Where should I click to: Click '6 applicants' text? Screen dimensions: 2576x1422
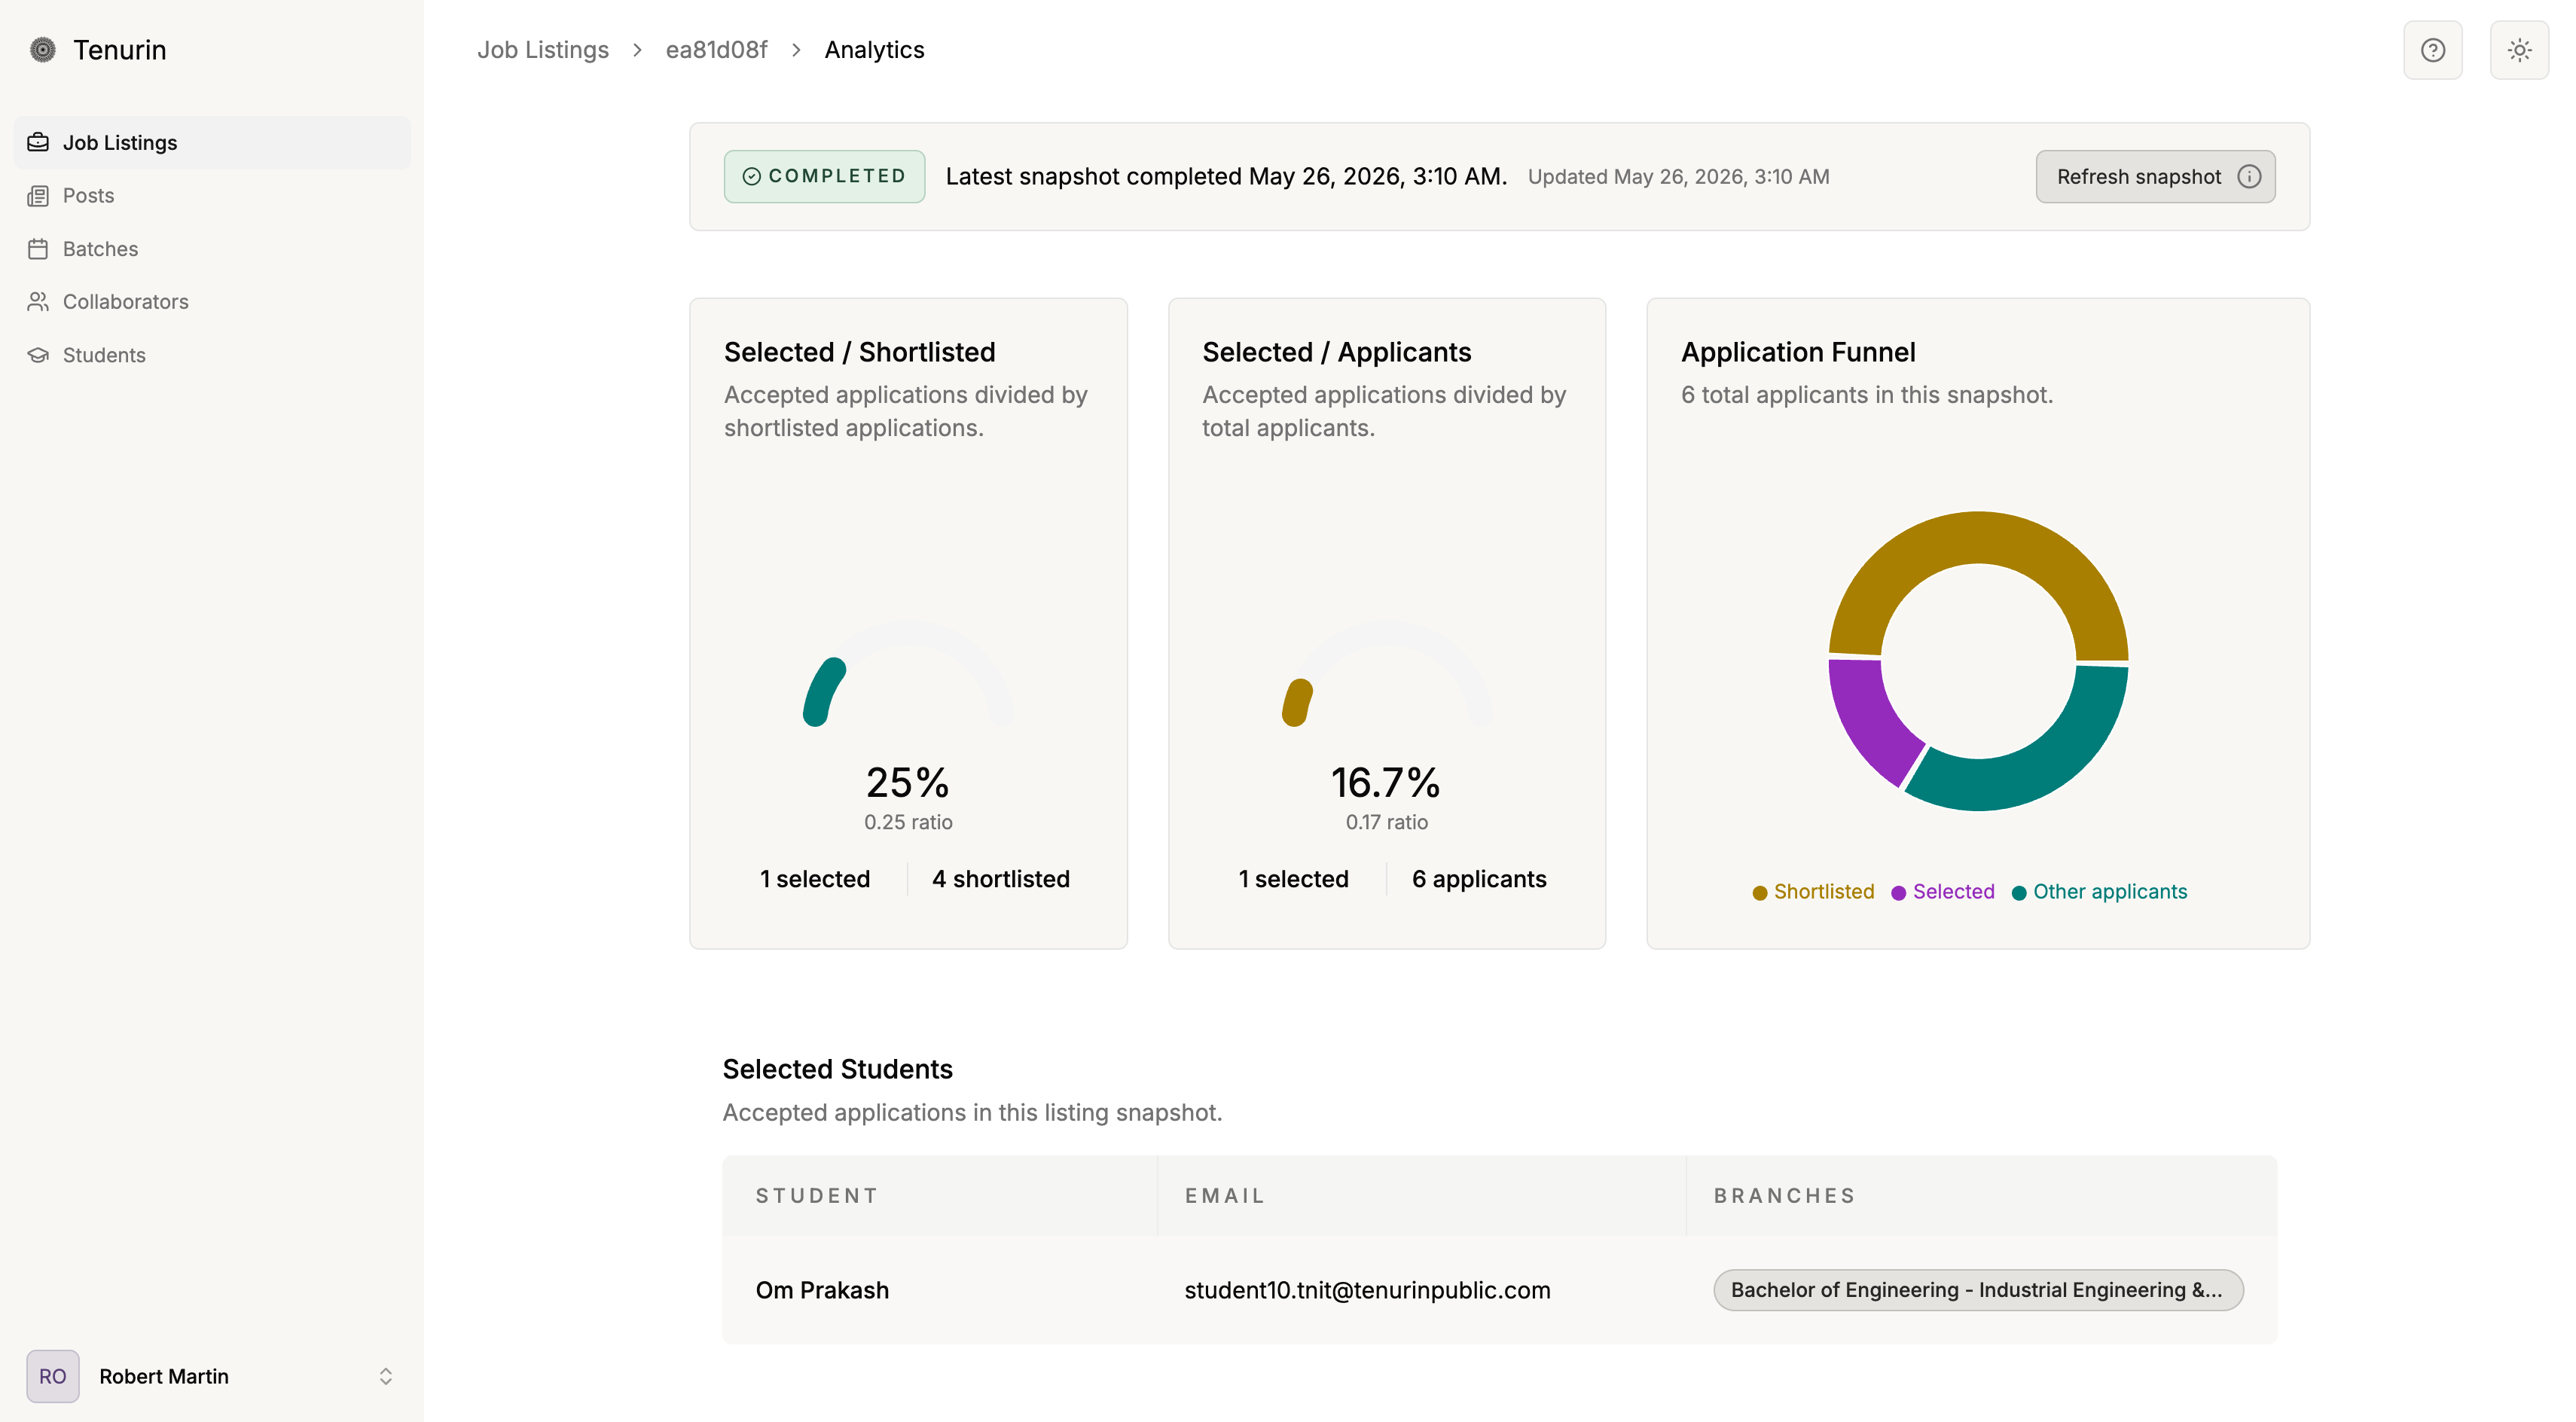(x=1479, y=879)
